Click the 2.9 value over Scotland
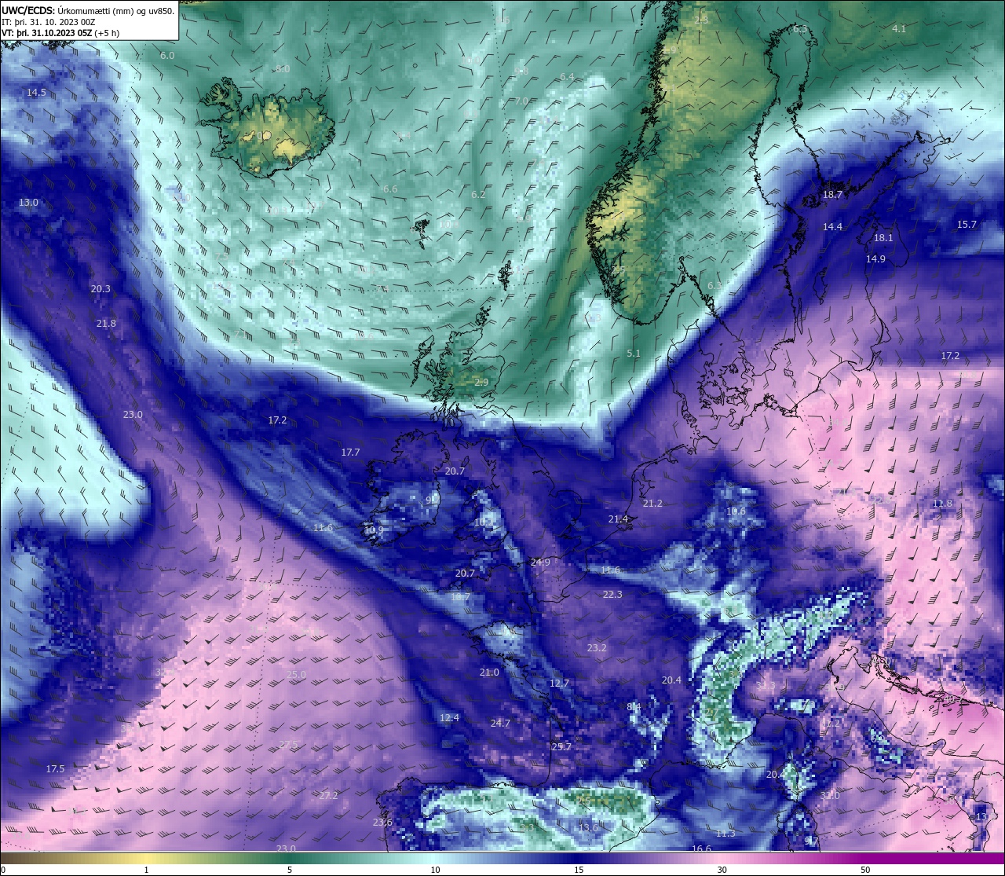The height and width of the screenshot is (876, 1005). tap(481, 383)
